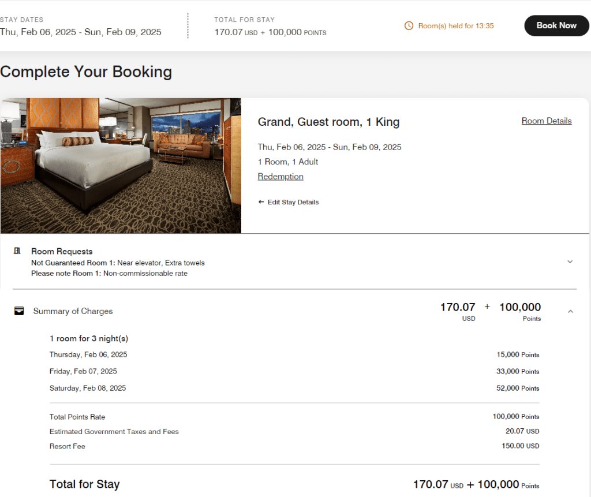The width and height of the screenshot is (591, 497).
Task: Click the door icon next to Room Requests
Action: [17, 251]
